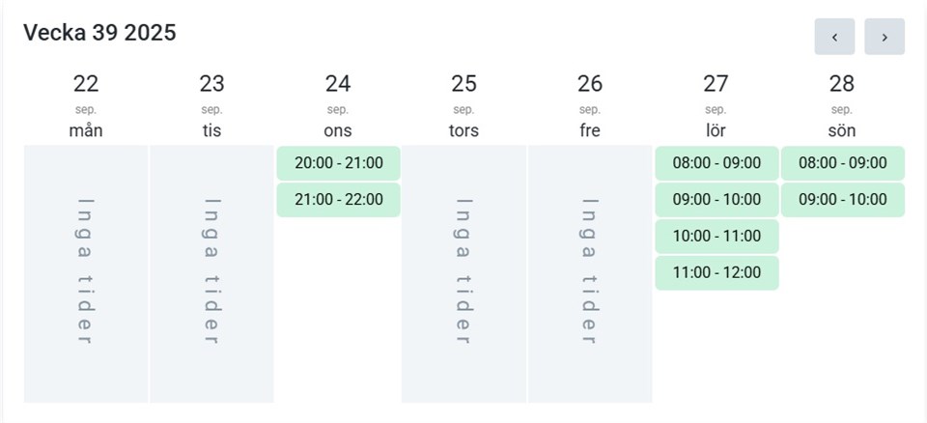Select Sunday 09:00 - 10:00 slot
Viewport: 927px width, 423px height.
click(842, 200)
